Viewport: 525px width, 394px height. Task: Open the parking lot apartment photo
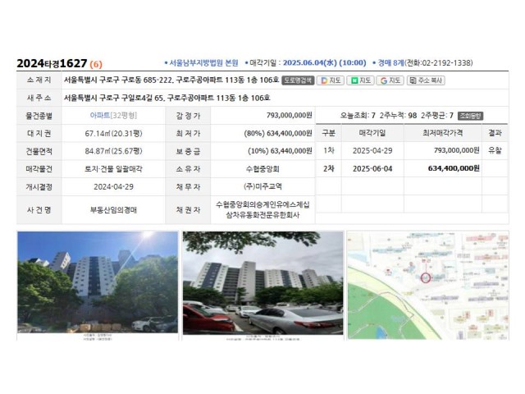coord(262,282)
